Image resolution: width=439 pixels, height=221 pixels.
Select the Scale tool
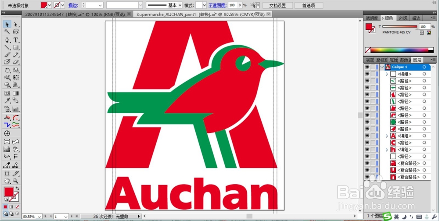(16, 70)
